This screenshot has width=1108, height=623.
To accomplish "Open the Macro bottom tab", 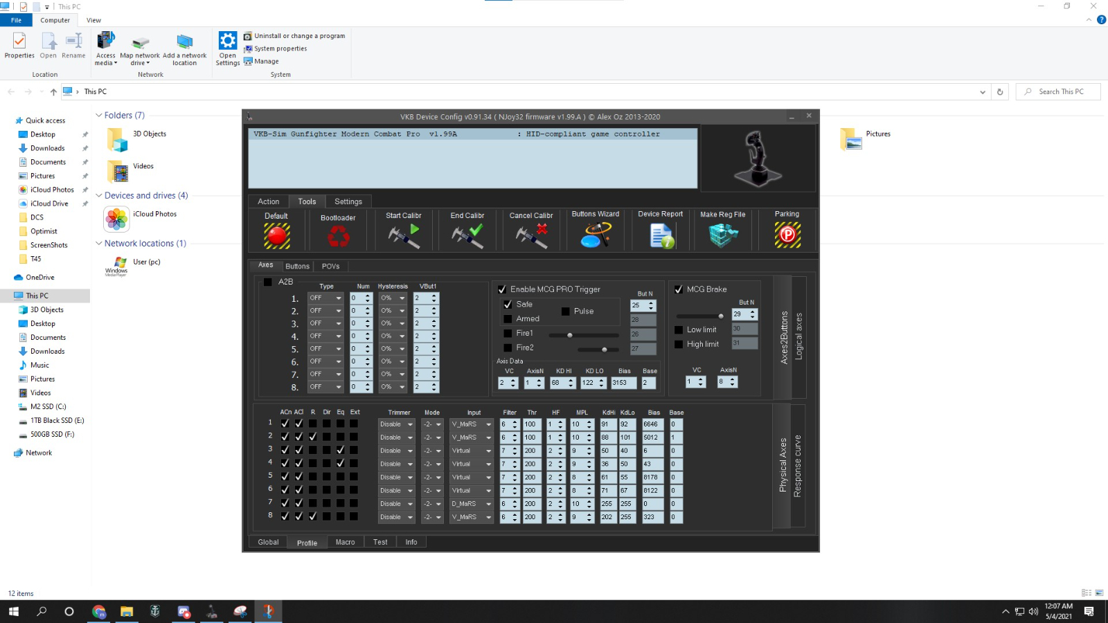I will point(345,542).
